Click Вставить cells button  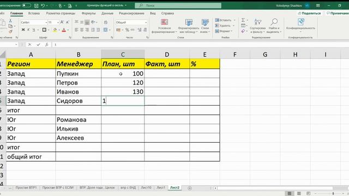[225, 20]
